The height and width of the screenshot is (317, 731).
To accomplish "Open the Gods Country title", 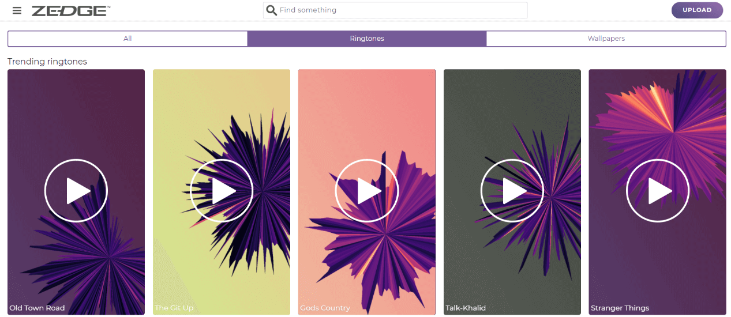I will coord(325,308).
